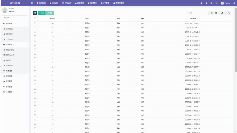Click the dark refresh icon button above the table
The height and width of the screenshot is (133, 237).
tap(35, 13)
